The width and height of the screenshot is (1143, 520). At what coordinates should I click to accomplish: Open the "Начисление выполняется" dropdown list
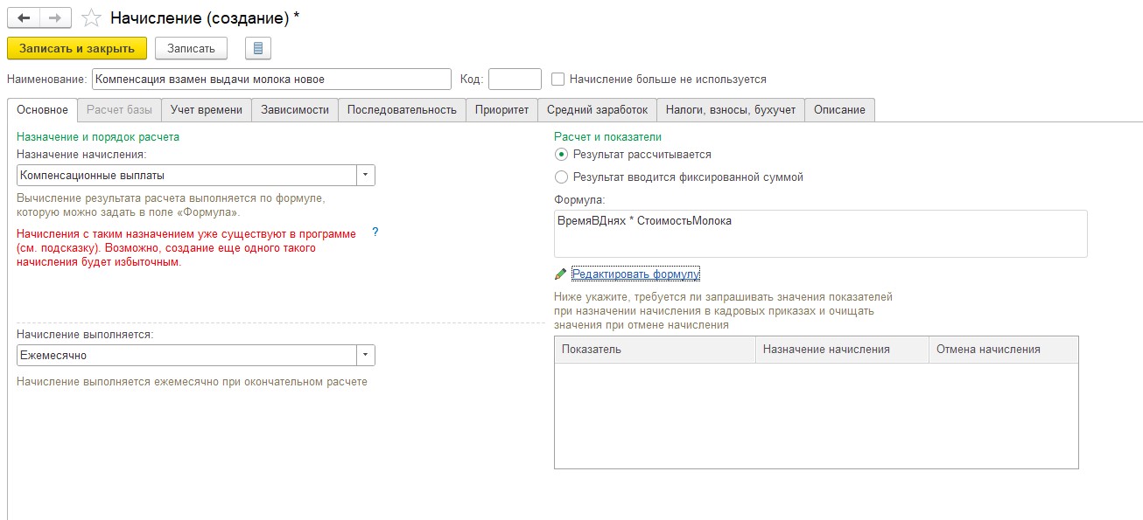365,356
